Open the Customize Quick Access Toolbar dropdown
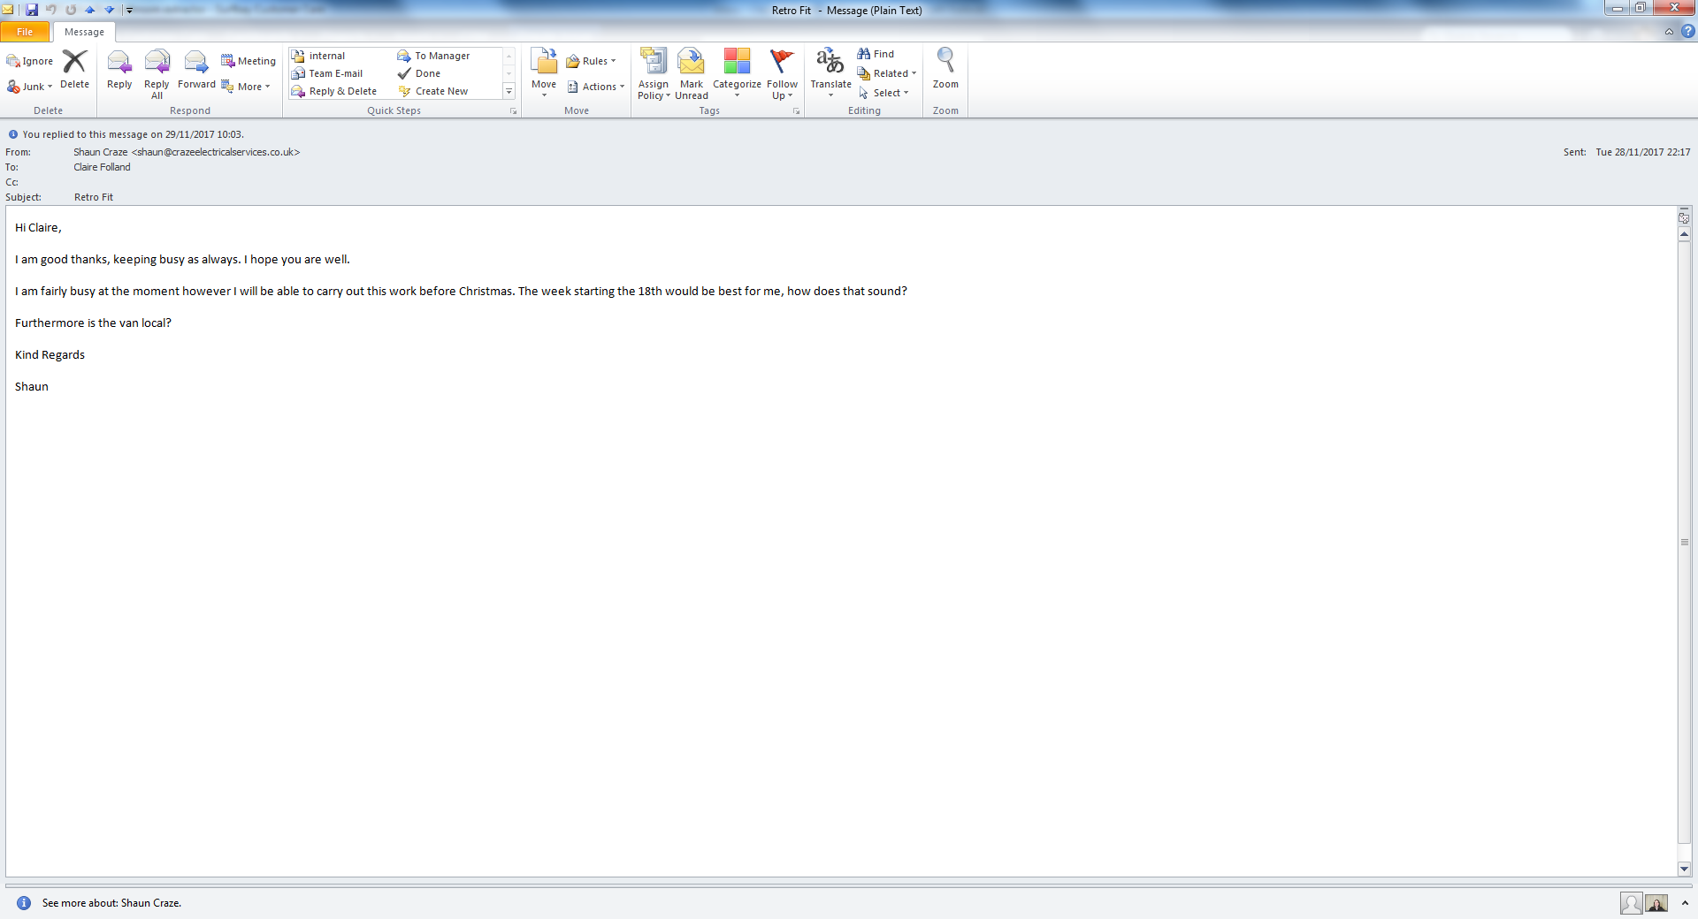The height and width of the screenshot is (919, 1698). tap(129, 11)
